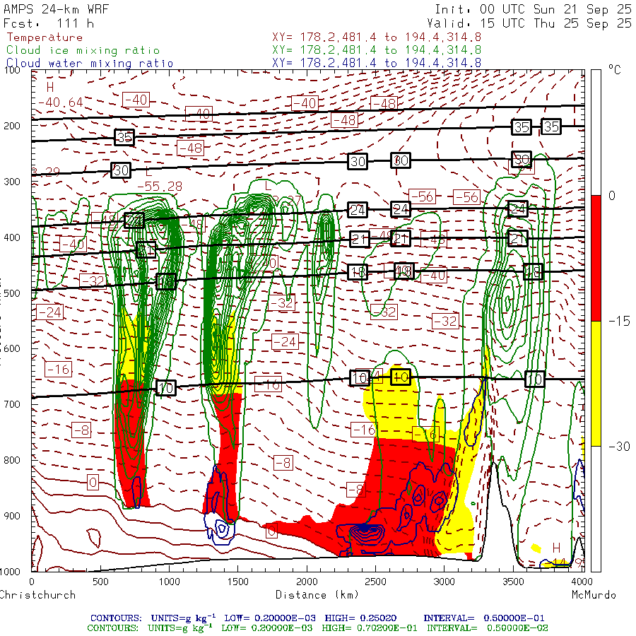Click the pressure axis tick label "200"
The width and height of the screenshot is (636, 636).
point(12,126)
